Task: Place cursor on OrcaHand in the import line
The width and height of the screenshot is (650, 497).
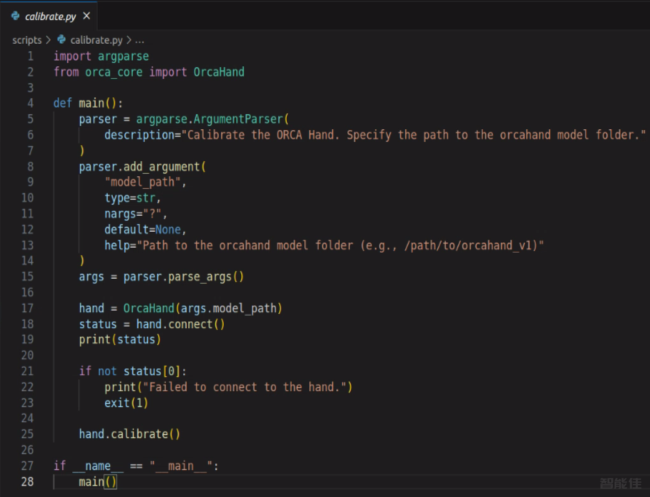Action: point(219,72)
